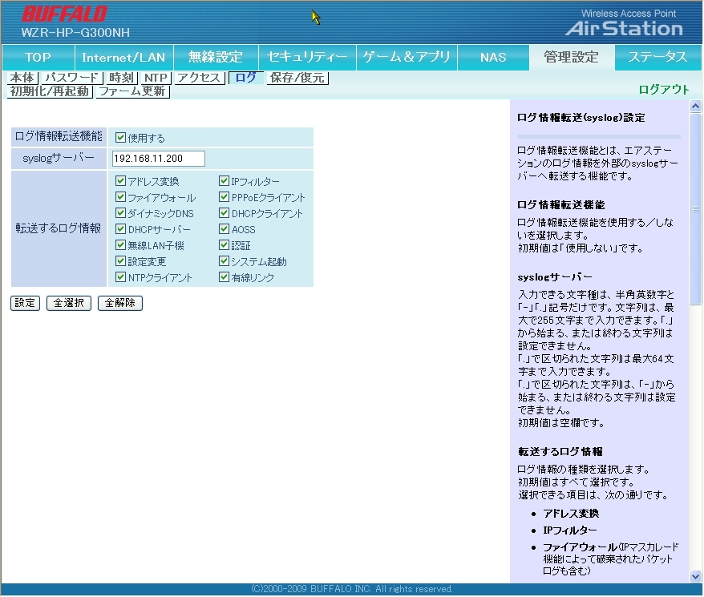
Task: Click the AirStation logo
Action: point(624,28)
